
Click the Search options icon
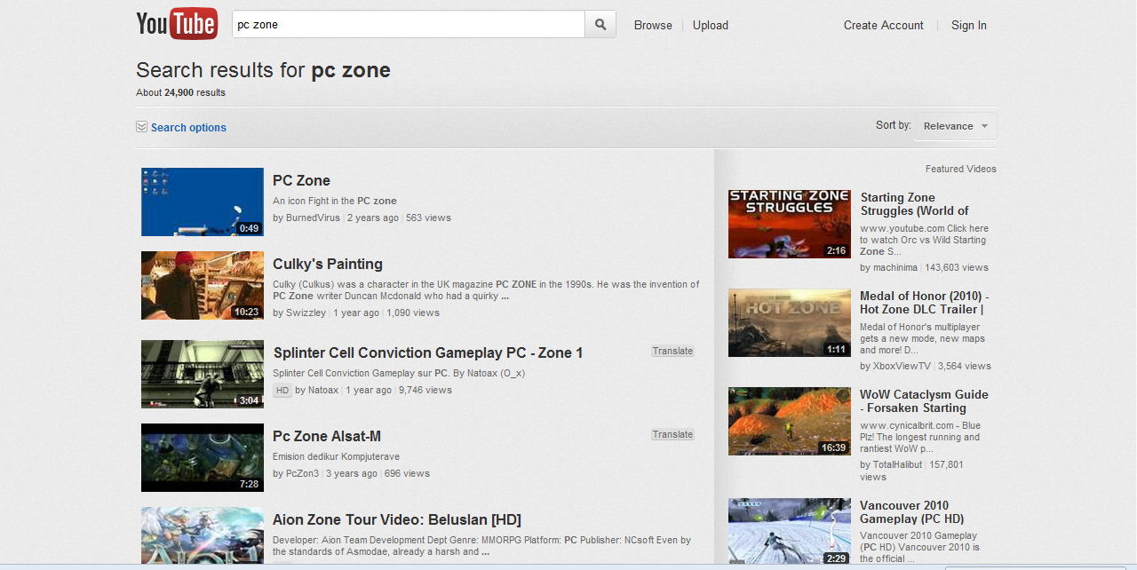pos(141,127)
